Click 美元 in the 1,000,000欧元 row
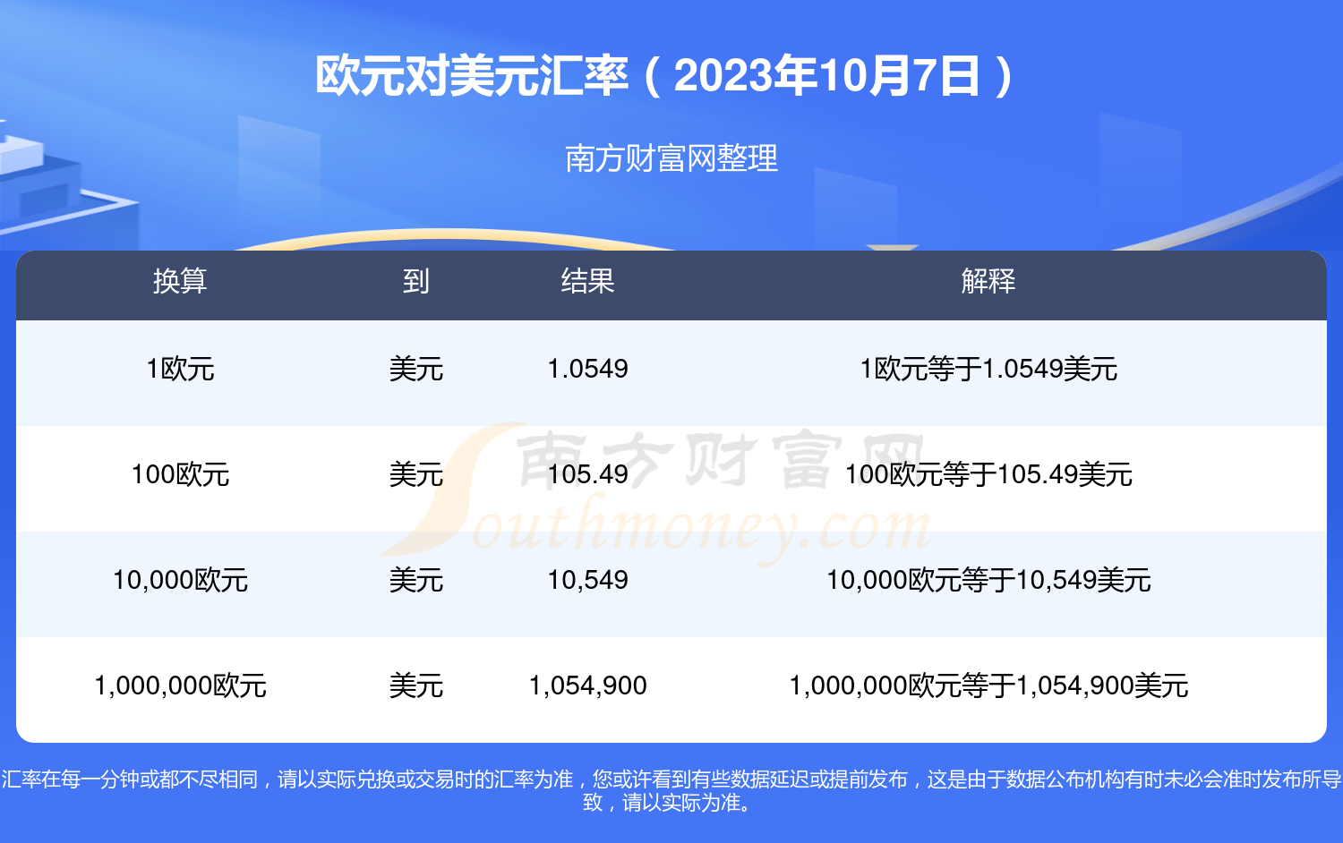 416,685
